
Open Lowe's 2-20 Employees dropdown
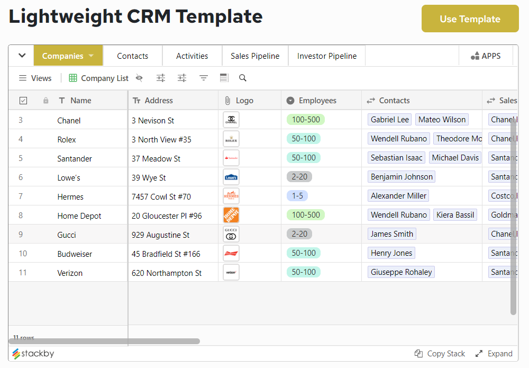tap(299, 177)
